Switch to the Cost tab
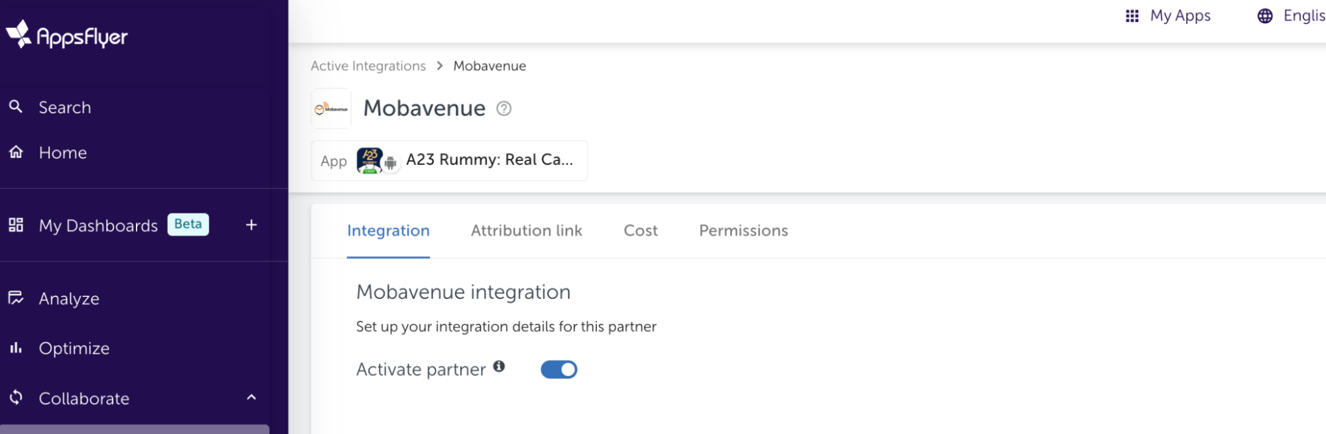The height and width of the screenshot is (434, 1326). click(x=640, y=231)
